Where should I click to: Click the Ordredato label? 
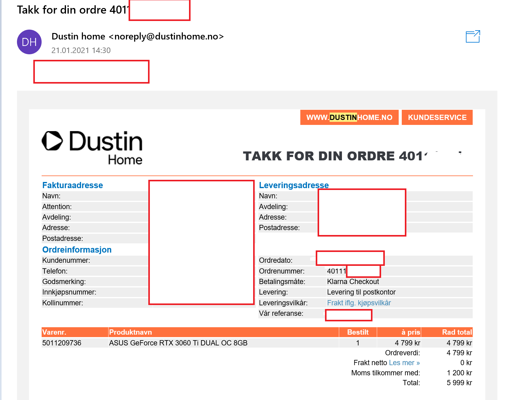[x=276, y=260]
